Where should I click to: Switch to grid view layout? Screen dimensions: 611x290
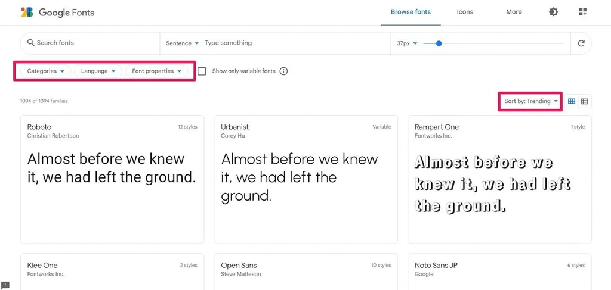572,101
